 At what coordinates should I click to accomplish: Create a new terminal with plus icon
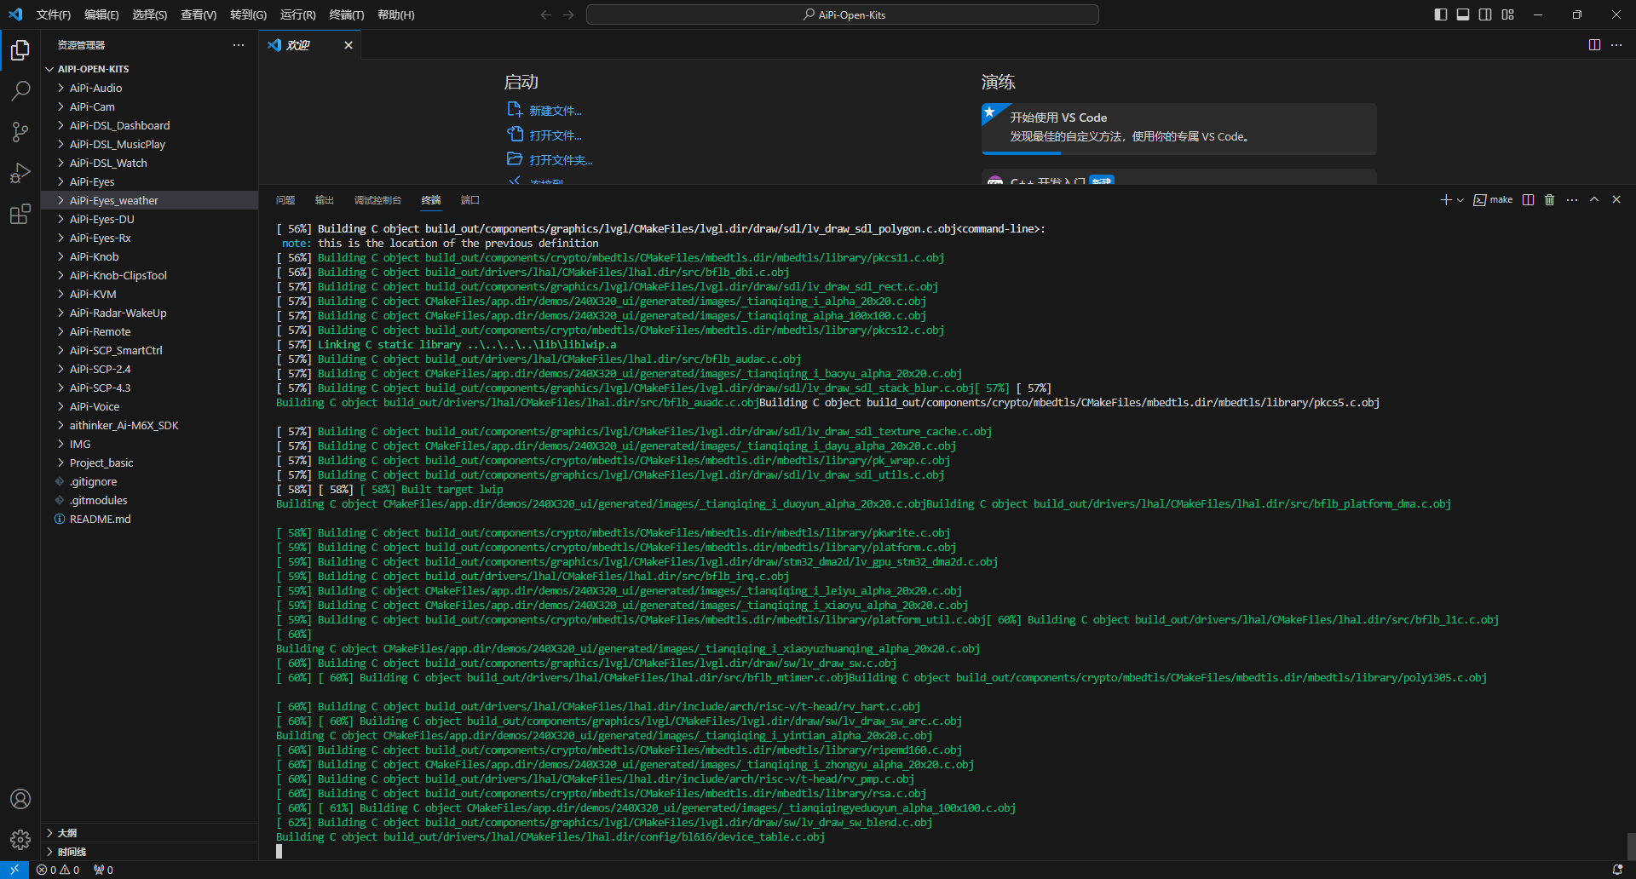coord(1445,200)
